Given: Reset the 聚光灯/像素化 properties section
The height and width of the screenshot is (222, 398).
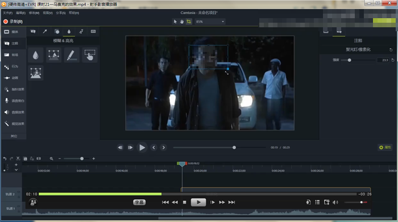Looking at the screenshot, I should 391,49.
